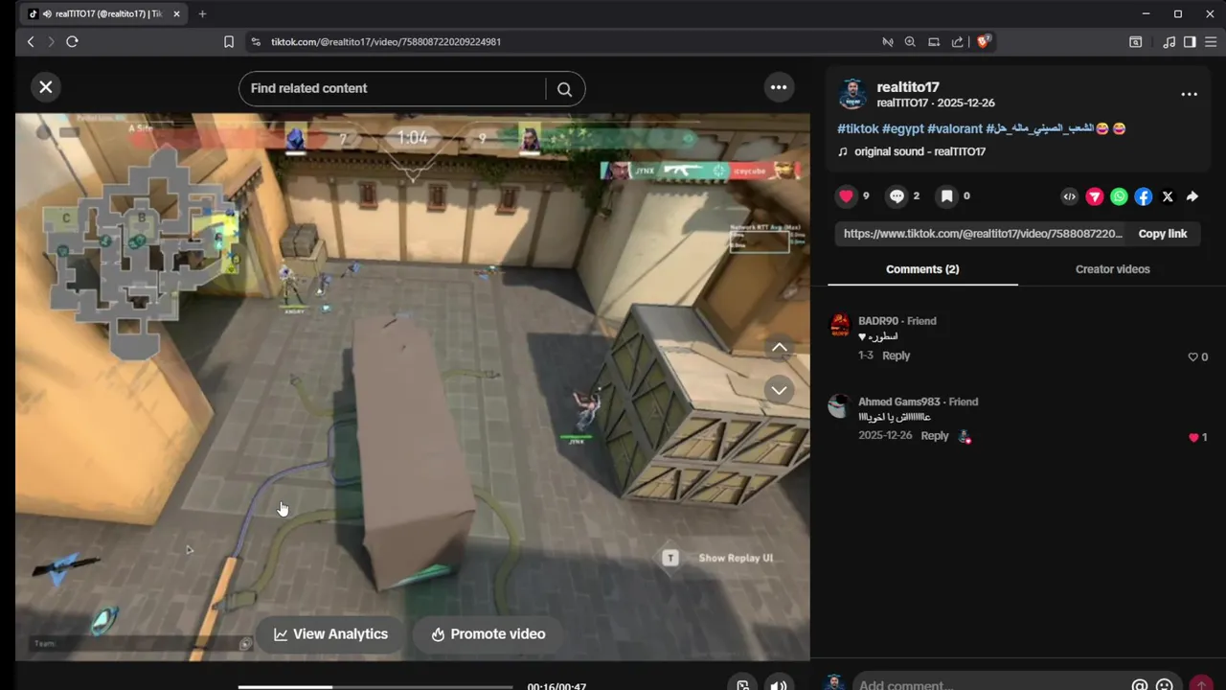Open original sound - realTITO17 link
1226x690 pixels.
pyautogui.click(x=919, y=151)
